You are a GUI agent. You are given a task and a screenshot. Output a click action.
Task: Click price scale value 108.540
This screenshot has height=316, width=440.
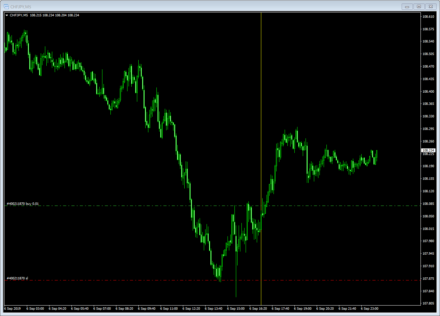click(x=428, y=41)
